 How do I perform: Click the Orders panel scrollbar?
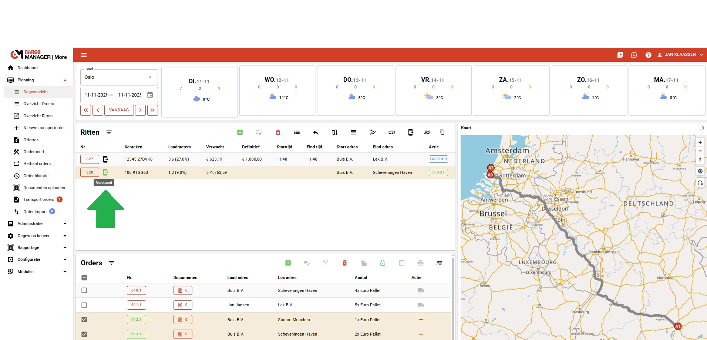[453, 296]
